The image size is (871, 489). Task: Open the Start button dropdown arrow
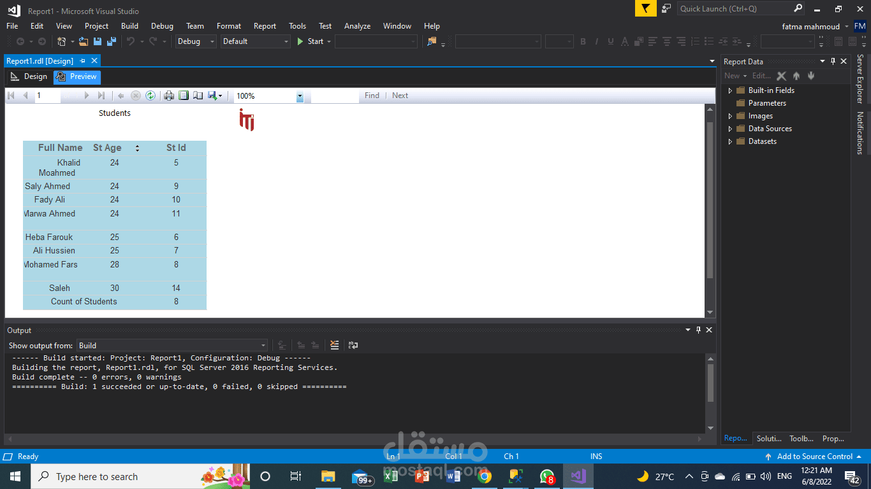point(329,41)
